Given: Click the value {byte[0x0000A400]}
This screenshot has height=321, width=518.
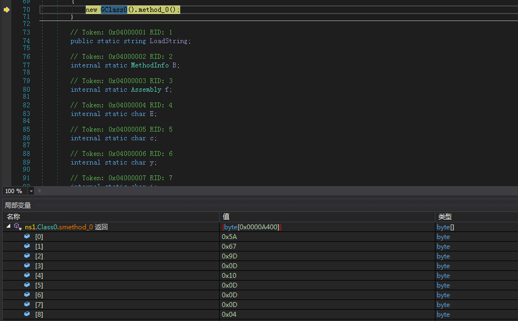Looking at the screenshot, I should tap(252, 227).
